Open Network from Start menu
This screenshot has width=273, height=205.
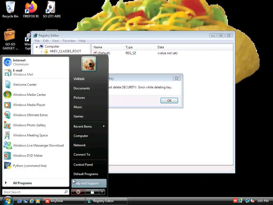89,145
